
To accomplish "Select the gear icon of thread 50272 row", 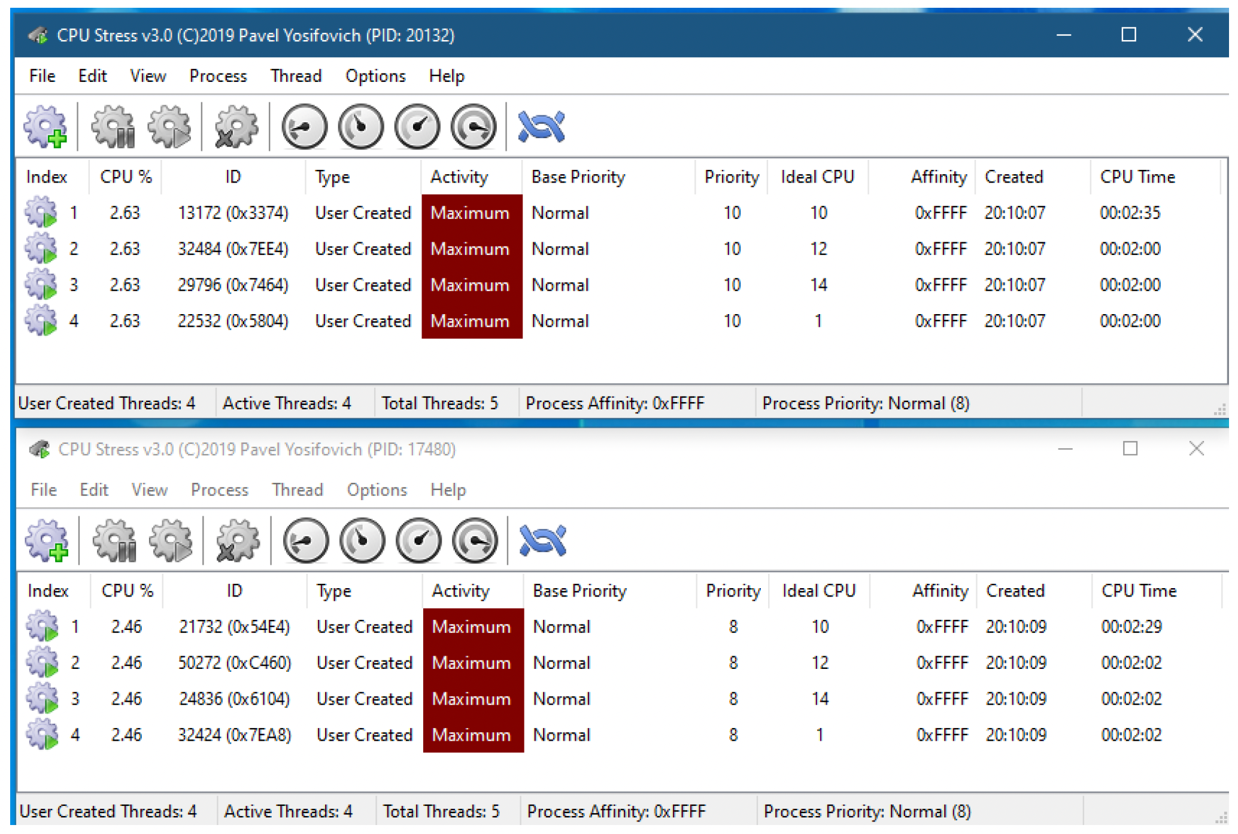I will point(43,662).
